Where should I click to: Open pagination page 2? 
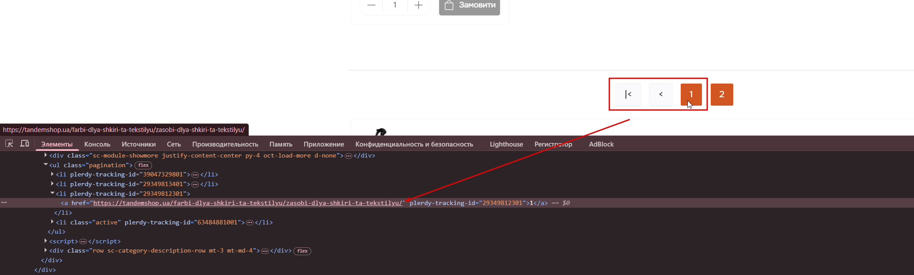click(x=722, y=94)
